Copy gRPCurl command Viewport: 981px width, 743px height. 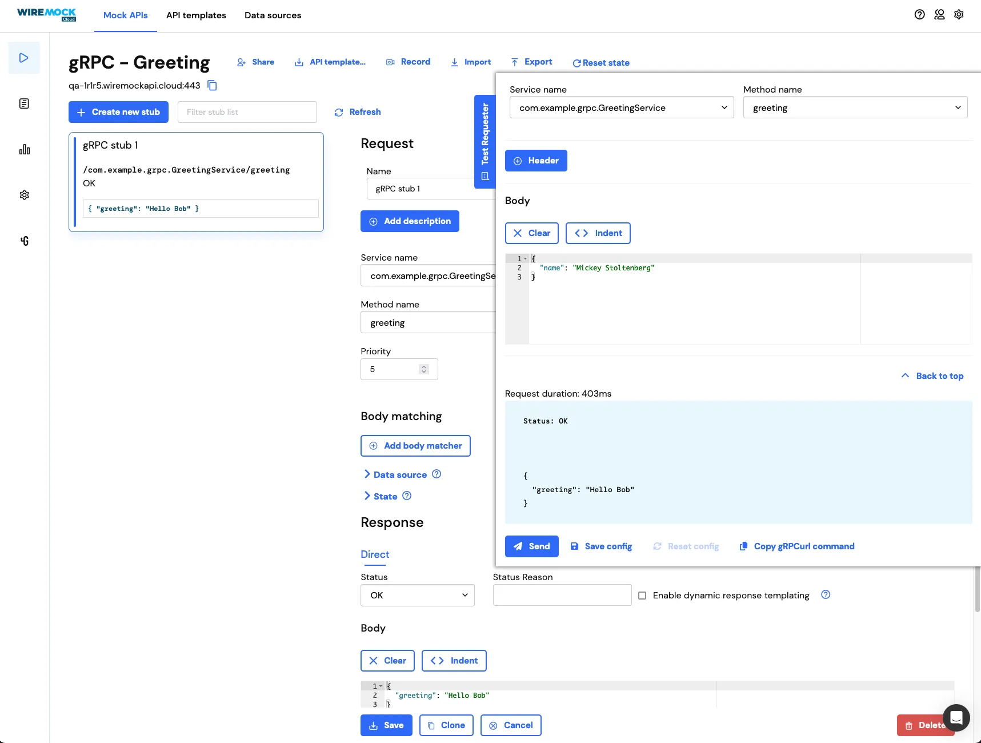(797, 546)
